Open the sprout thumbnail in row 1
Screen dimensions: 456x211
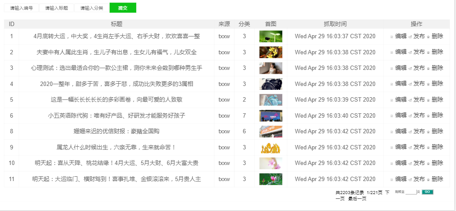pyautogui.click(x=271, y=36)
